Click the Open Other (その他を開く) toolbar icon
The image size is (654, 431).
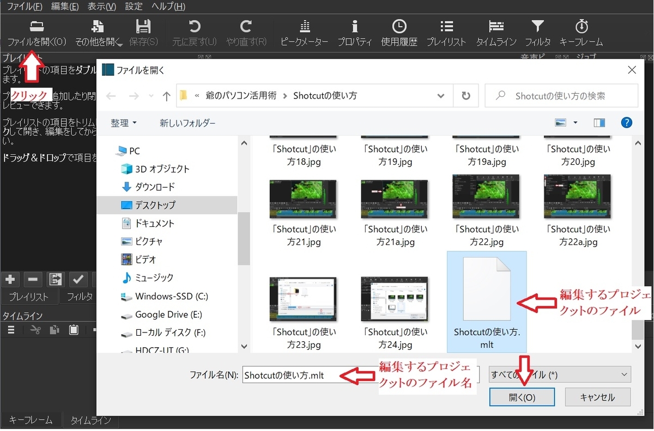tap(98, 26)
